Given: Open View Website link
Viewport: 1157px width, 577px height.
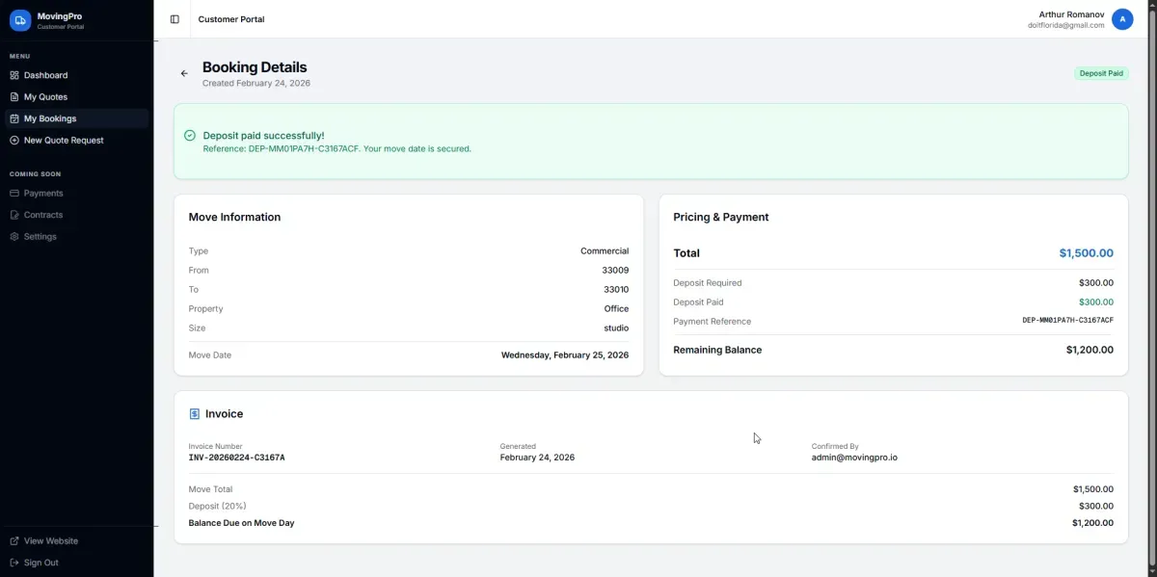Looking at the screenshot, I should click(50, 541).
